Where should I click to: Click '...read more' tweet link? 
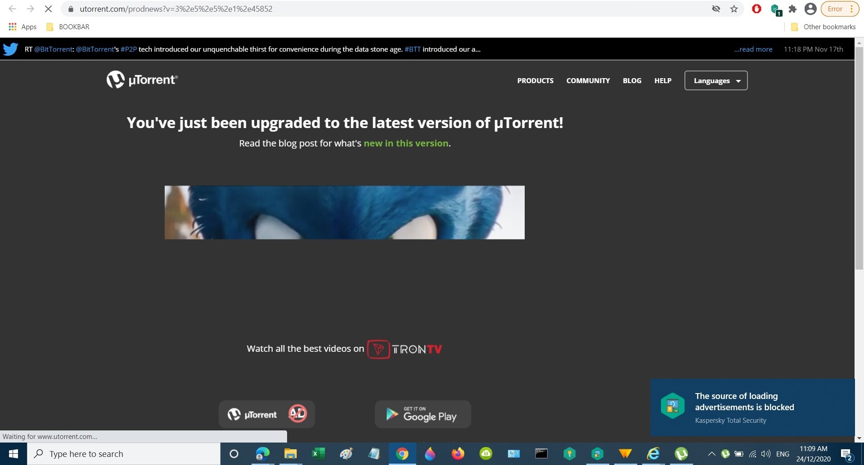coord(753,49)
